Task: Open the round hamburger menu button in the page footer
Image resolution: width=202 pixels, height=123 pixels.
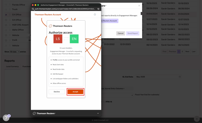Action: click(197, 119)
